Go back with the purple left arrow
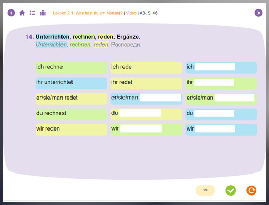This screenshot has height=205, width=269. coord(11,13)
